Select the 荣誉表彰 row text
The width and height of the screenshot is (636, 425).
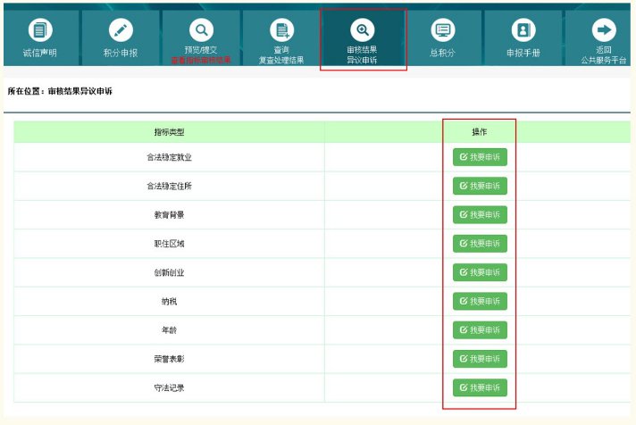(x=169, y=359)
